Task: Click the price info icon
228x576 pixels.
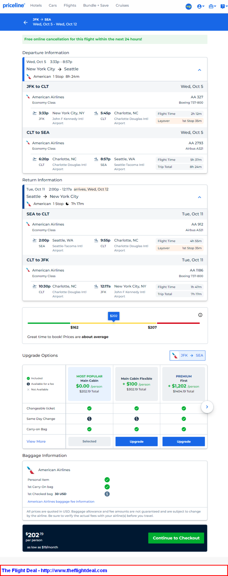Action: (x=200, y=315)
